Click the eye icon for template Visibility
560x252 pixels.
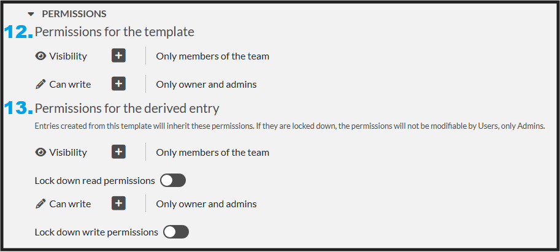point(41,56)
